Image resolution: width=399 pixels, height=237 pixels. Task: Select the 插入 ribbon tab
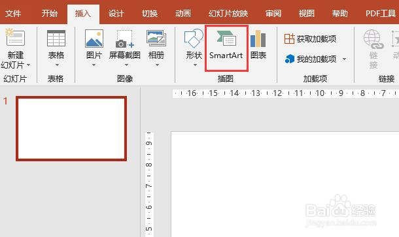pyautogui.click(x=83, y=13)
